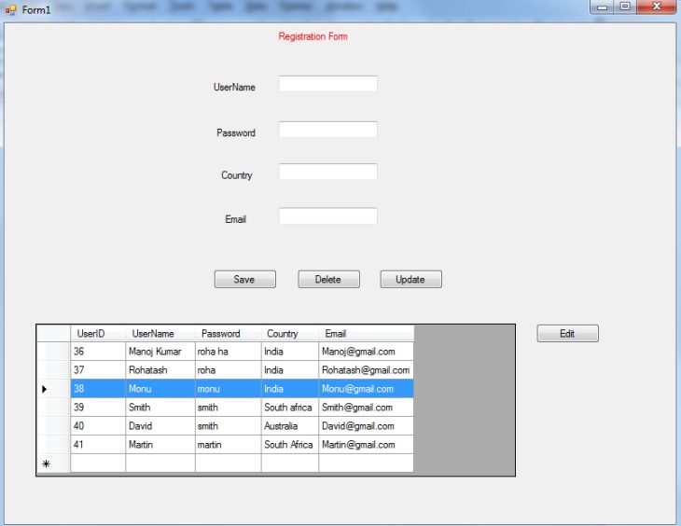This screenshot has height=526, width=681.
Task: Select the martin password cell
Action: pos(229,445)
